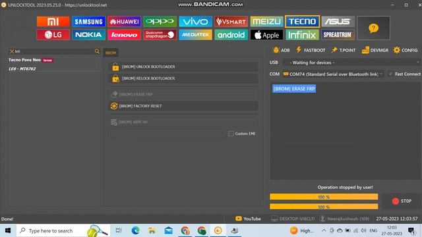Select the LG brand tile
This screenshot has width=422, height=237.
(53, 35)
